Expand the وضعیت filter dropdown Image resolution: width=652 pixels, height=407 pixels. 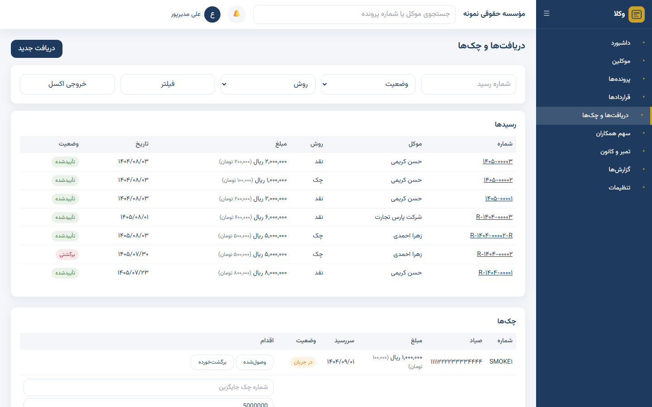coord(368,84)
